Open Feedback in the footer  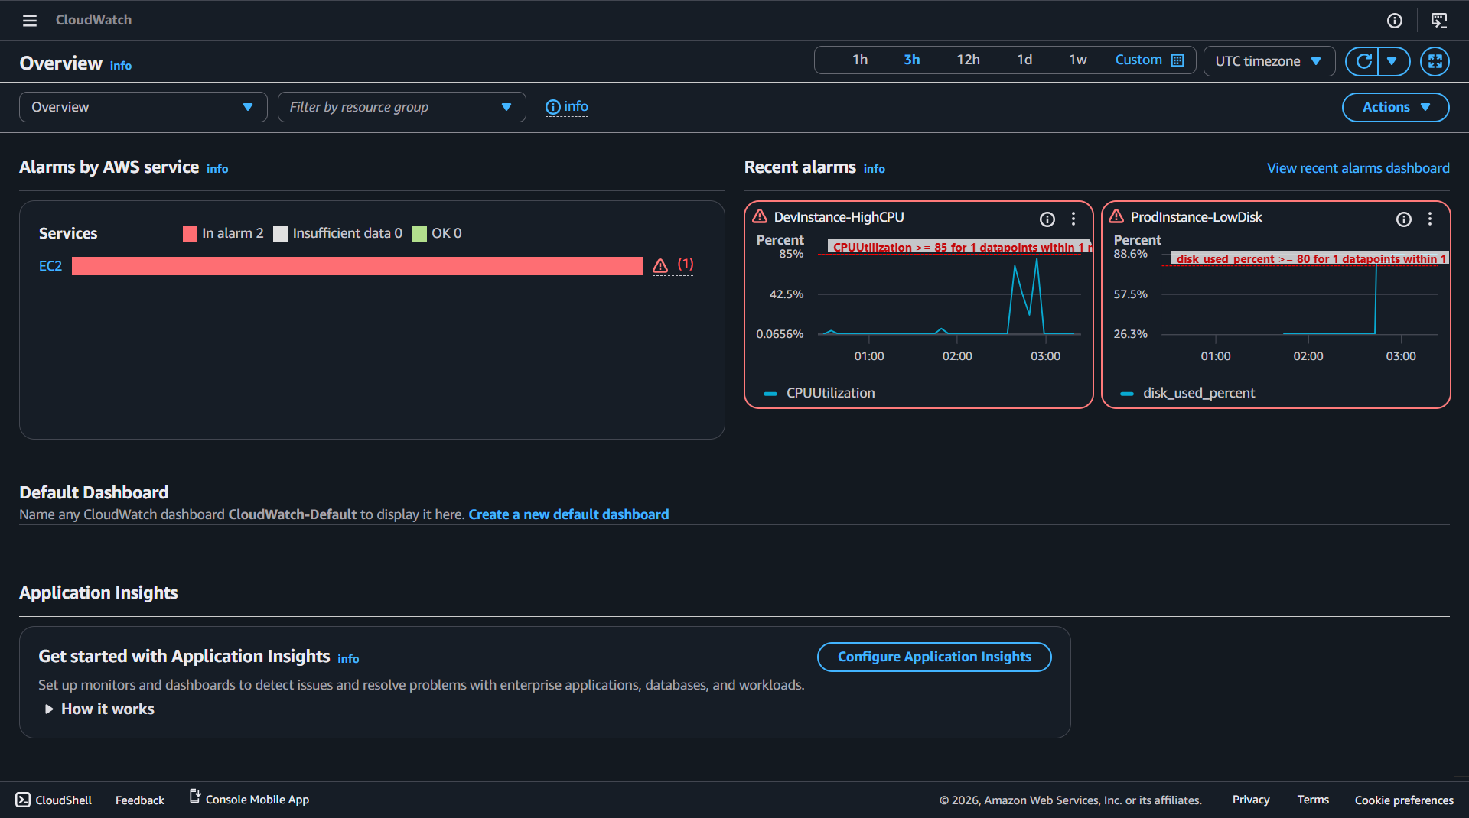140,800
